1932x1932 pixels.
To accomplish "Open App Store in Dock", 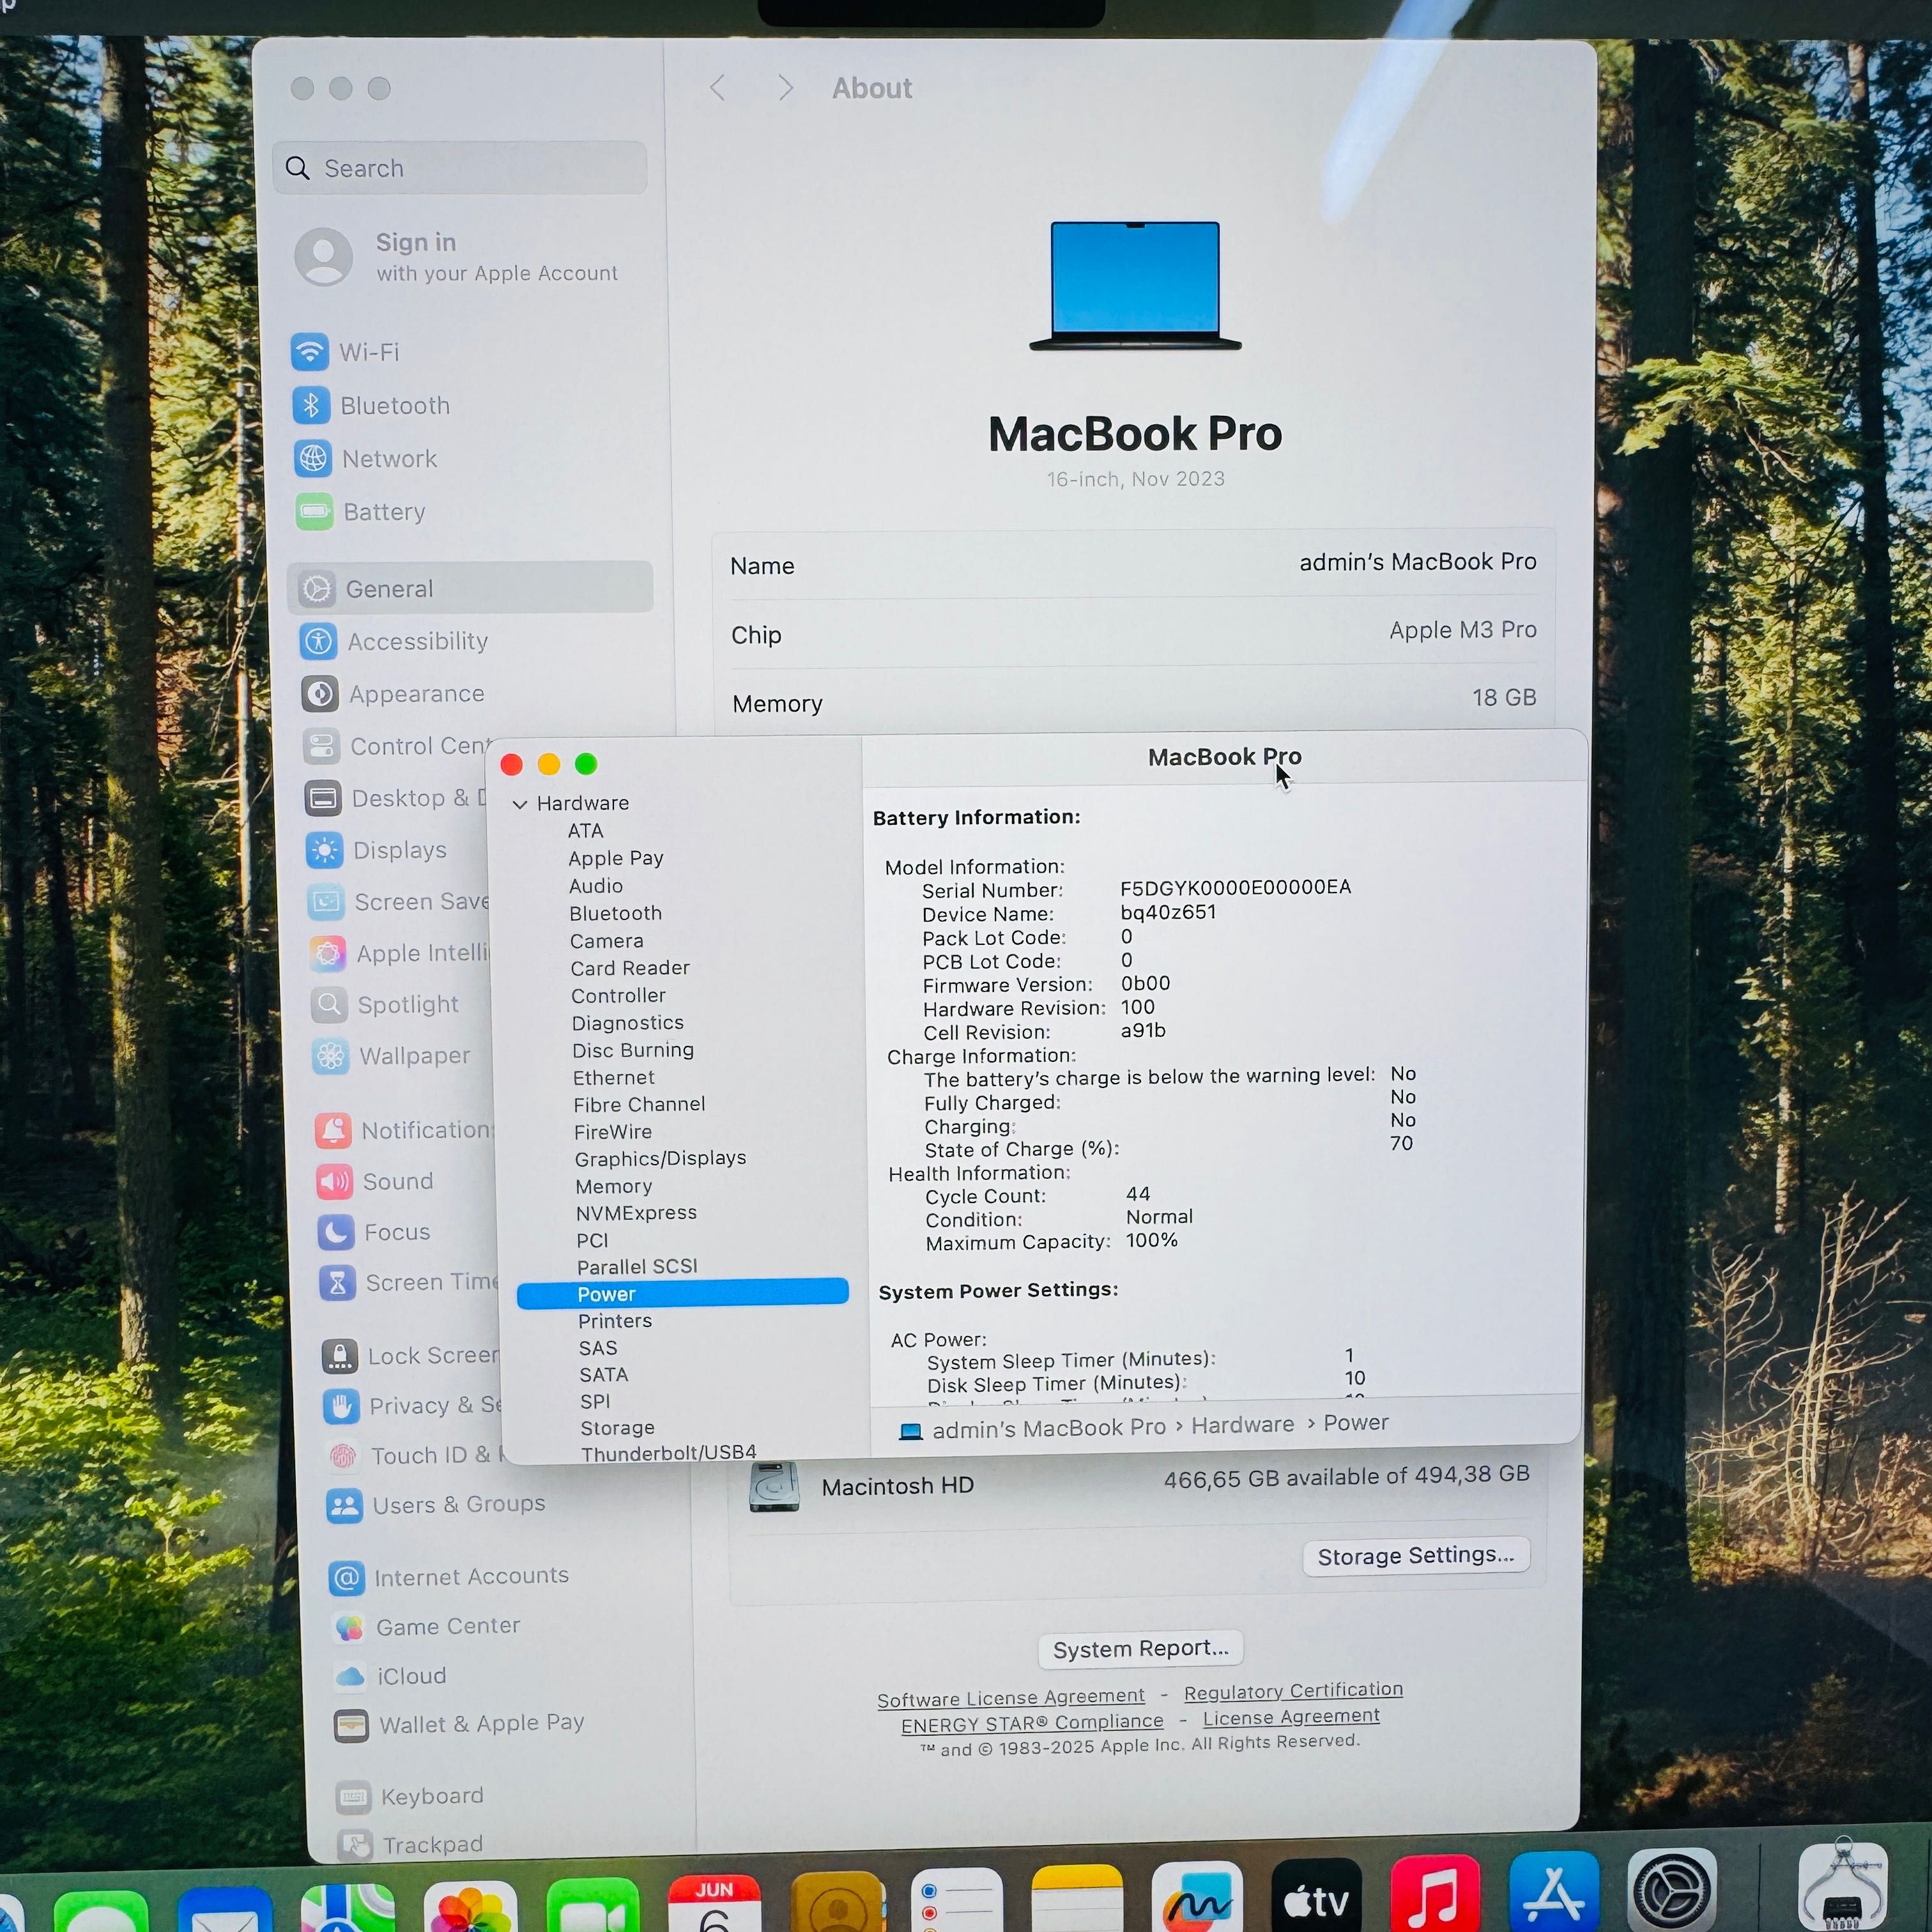I will (1555, 1890).
